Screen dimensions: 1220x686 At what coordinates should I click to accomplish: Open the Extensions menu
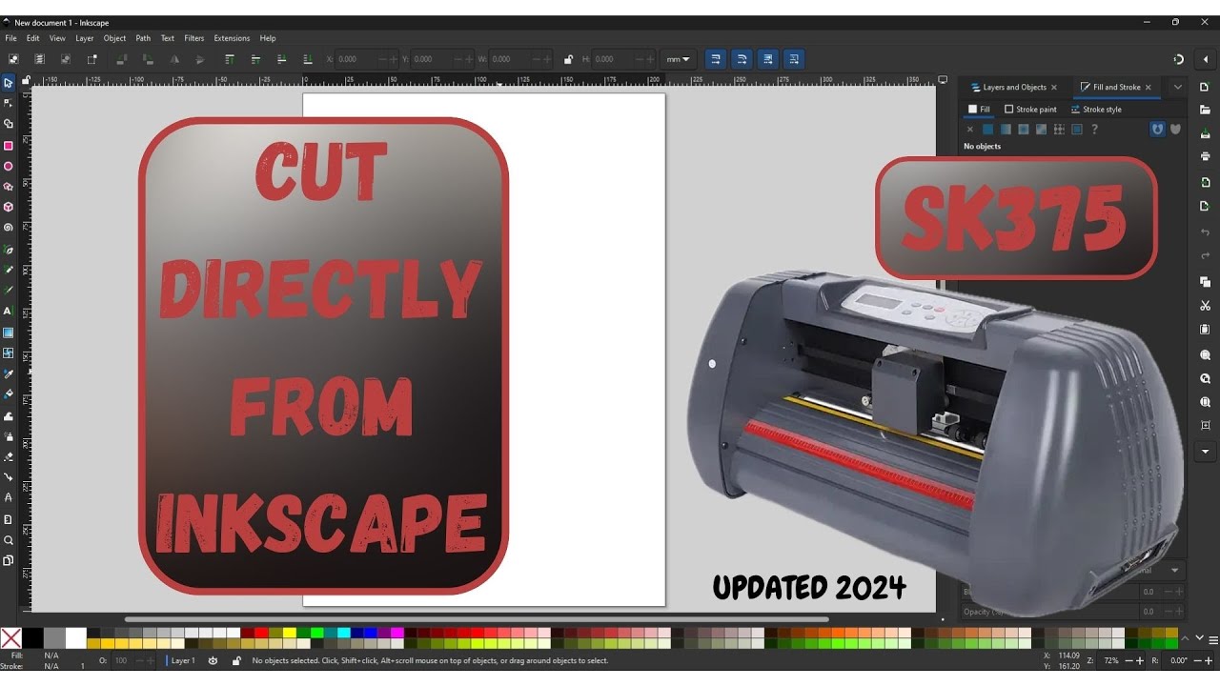coord(232,38)
